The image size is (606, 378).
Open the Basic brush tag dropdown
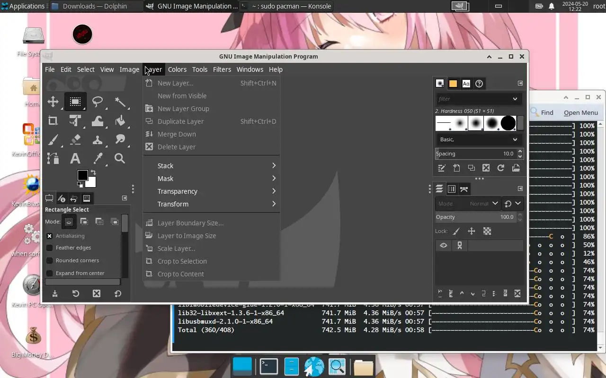(479, 139)
